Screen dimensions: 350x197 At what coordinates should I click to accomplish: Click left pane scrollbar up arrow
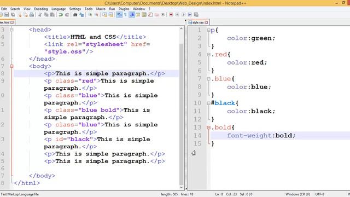181,28
